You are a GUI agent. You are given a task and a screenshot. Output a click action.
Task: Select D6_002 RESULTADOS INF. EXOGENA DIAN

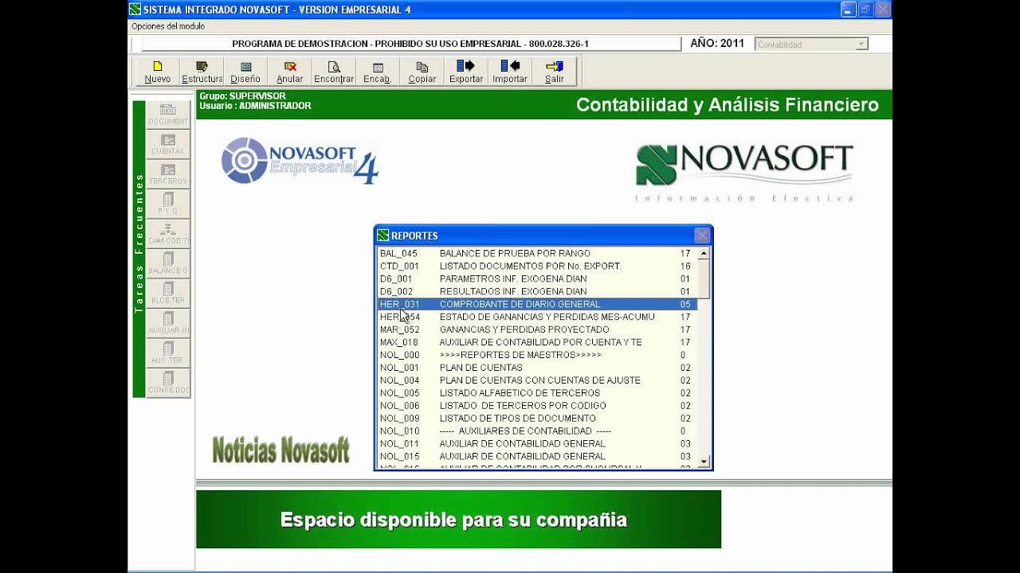(x=537, y=291)
